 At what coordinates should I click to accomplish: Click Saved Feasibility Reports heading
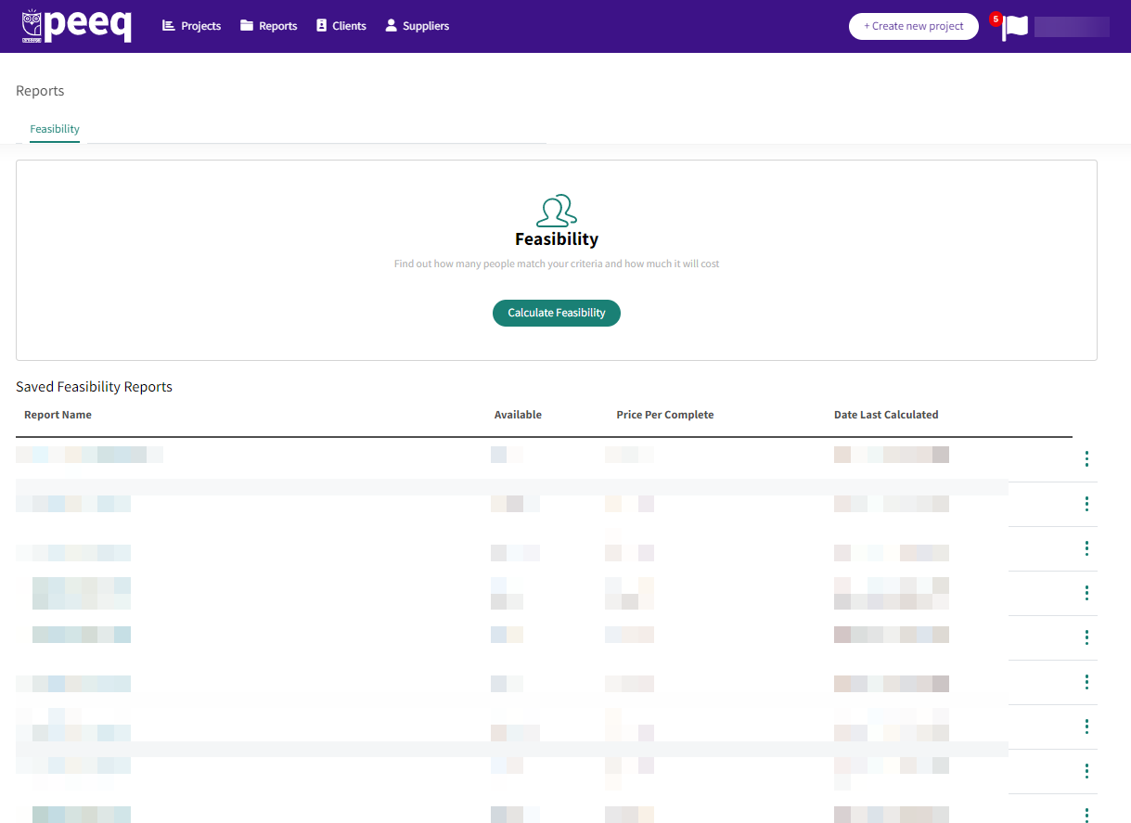coord(94,387)
